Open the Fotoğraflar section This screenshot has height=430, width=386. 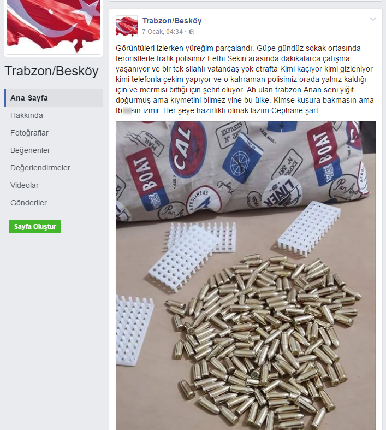[29, 133]
